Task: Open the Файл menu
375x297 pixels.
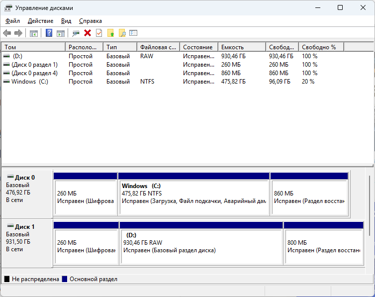Action: point(12,21)
